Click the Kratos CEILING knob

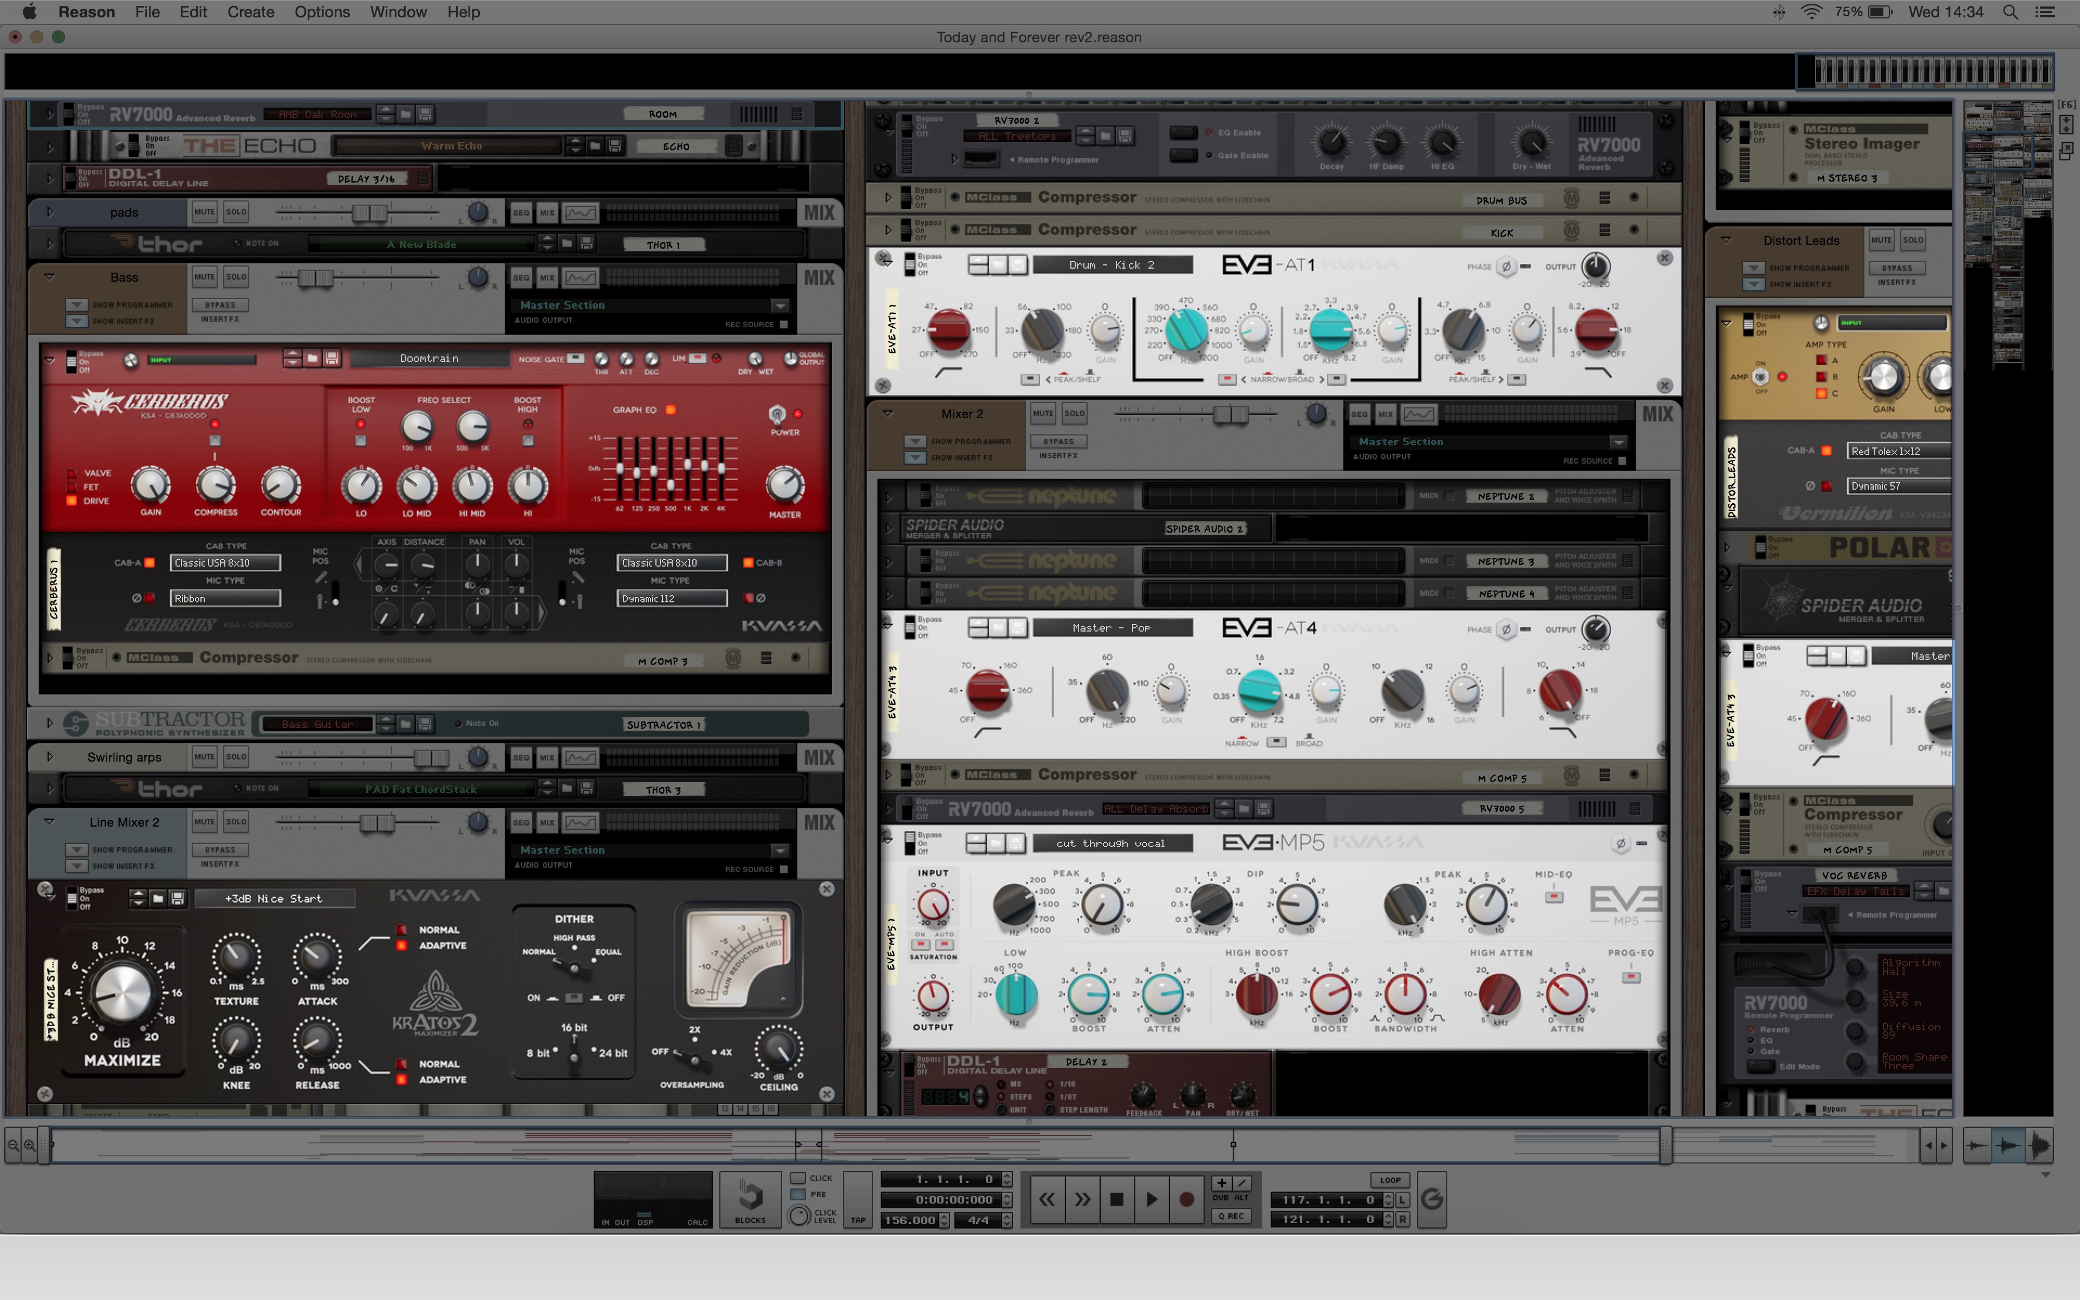point(779,1049)
